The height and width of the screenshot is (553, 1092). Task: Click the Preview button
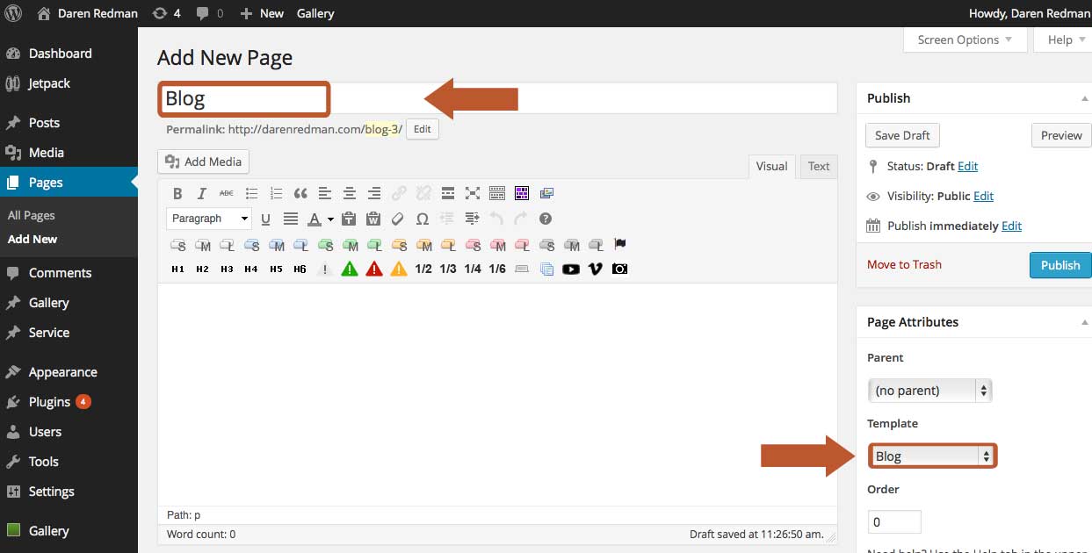pos(1061,135)
